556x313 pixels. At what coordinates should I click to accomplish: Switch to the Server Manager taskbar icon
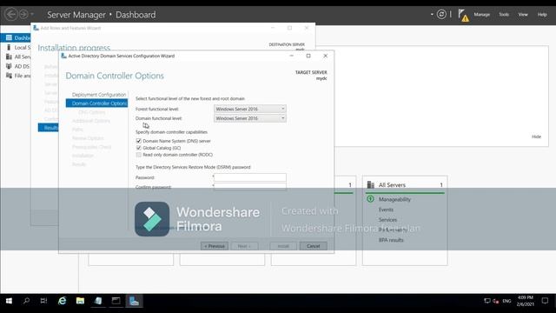pos(134,301)
